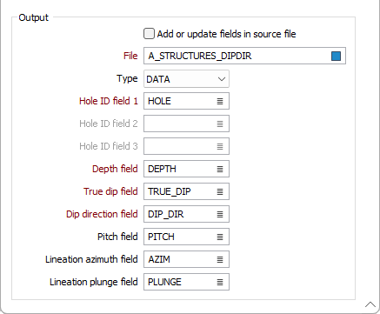Click the A_STRUCTURES_DIPDIR file input

[244, 56]
